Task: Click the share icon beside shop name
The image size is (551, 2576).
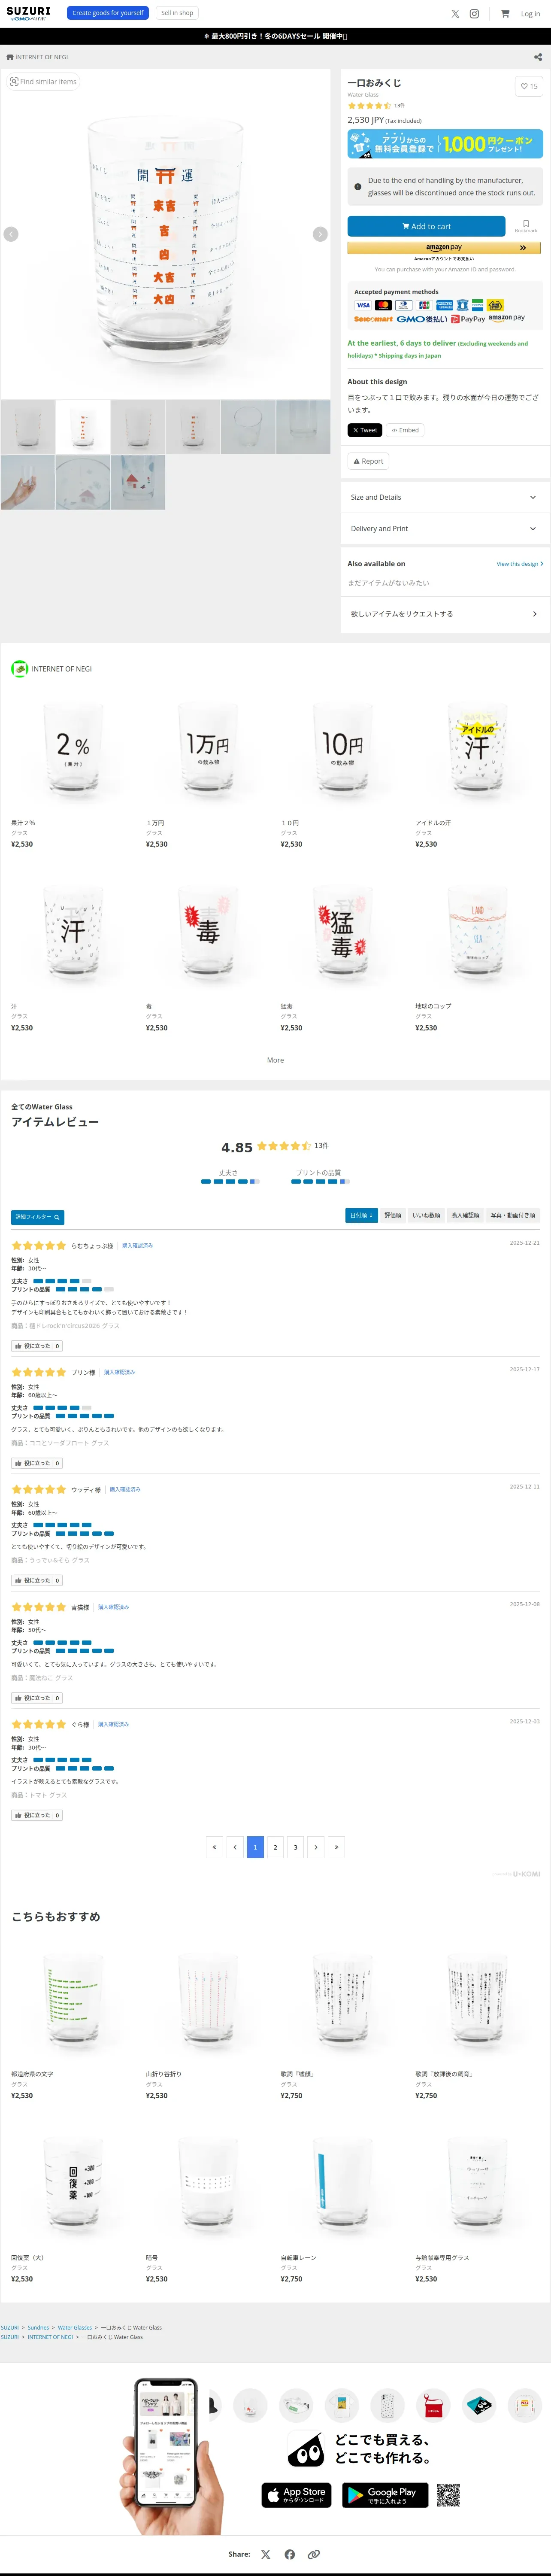Action: (x=538, y=57)
